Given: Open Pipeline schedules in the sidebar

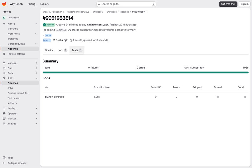Looking at the screenshot, I should [x=20, y=93].
